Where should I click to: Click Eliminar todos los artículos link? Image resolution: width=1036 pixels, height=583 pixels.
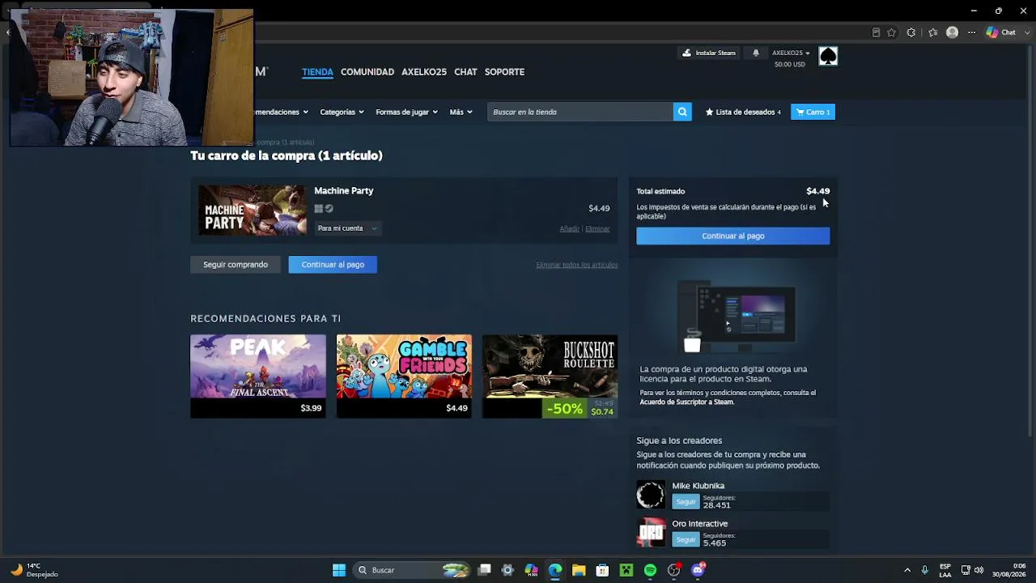pos(576,265)
